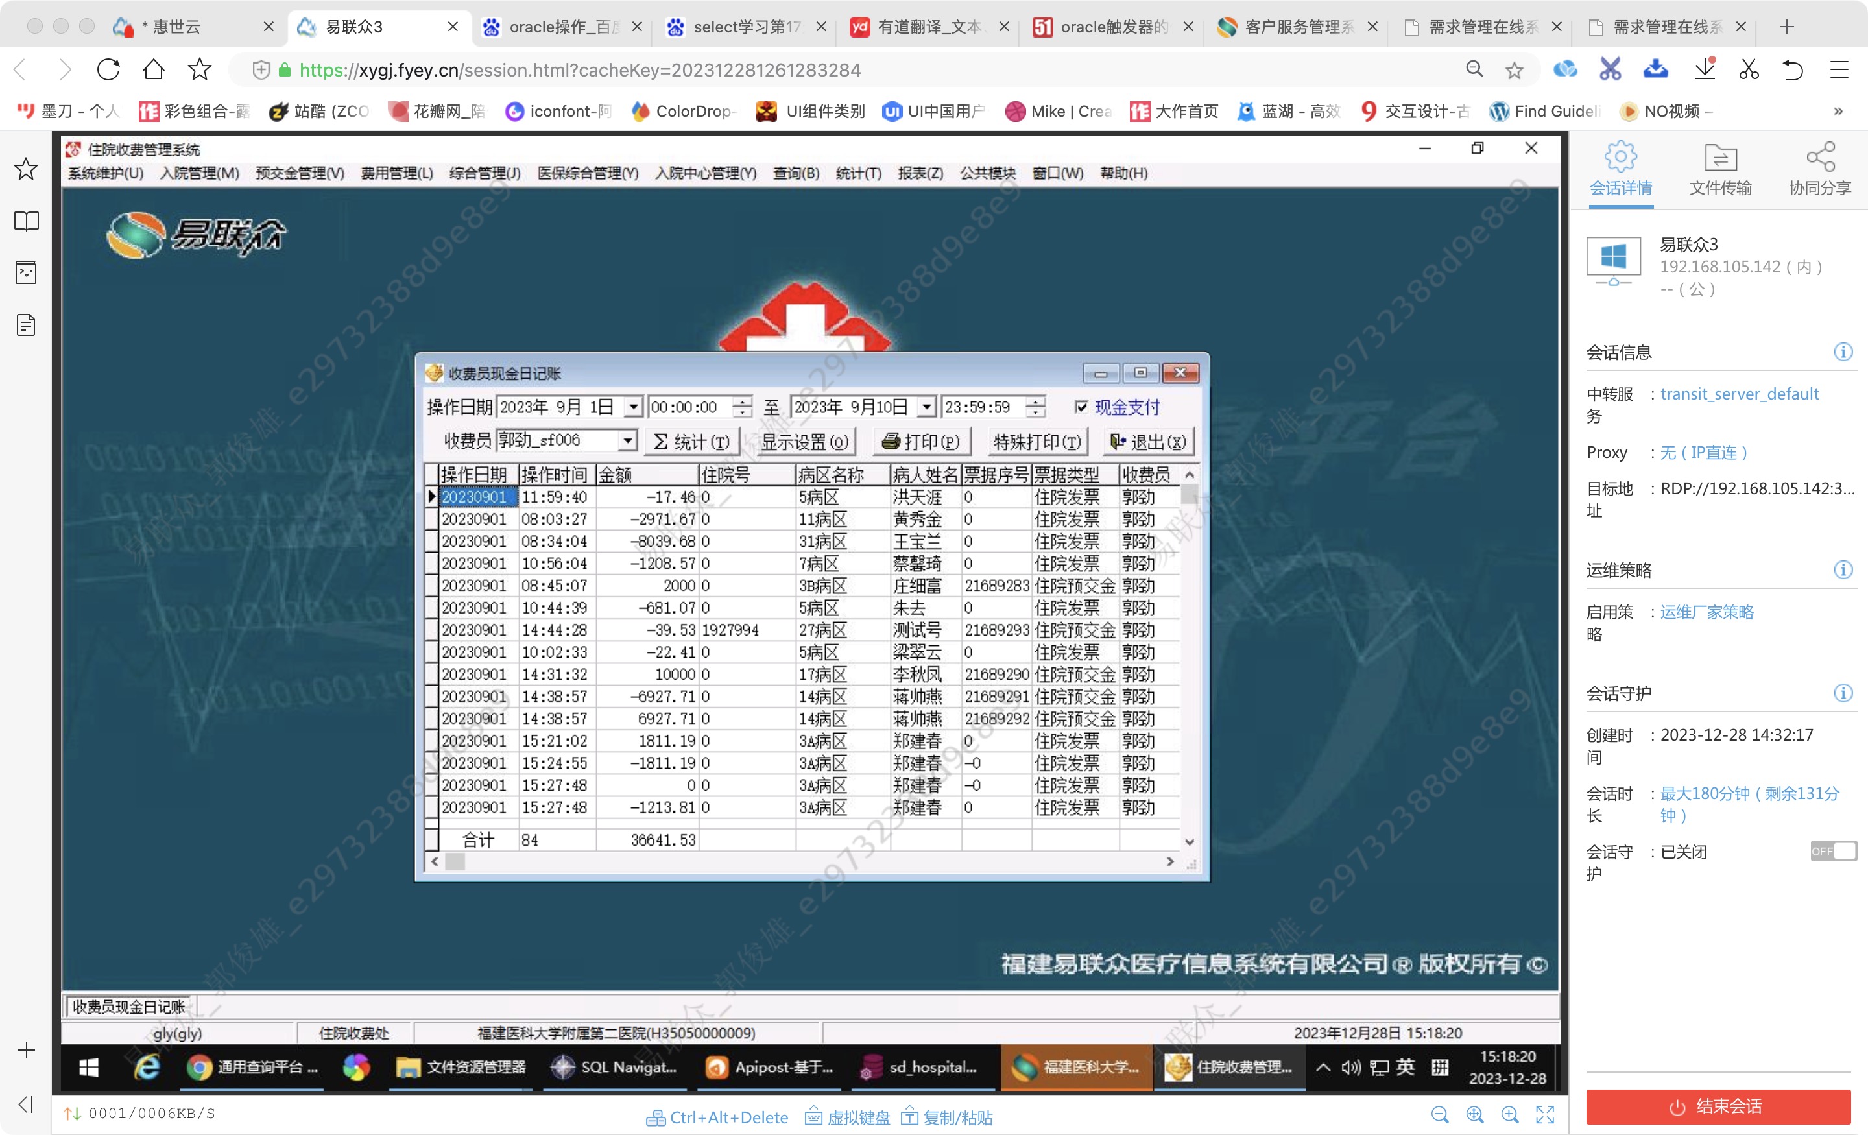The width and height of the screenshot is (1868, 1135).
Task: Click the 打印(P) print button
Action: pos(920,441)
